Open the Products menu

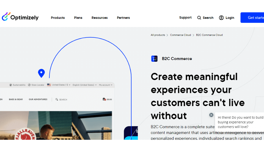[58, 18]
